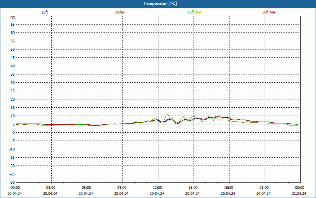
Task: Click the brown Boden legend label
Action: click(x=120, y=12)
